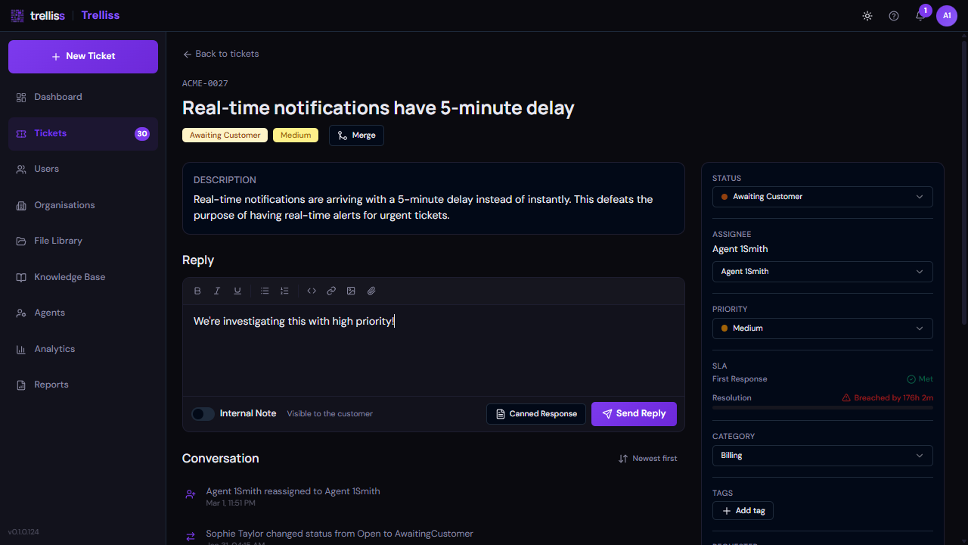Click inside the reply text area

(x=433, y=350)
